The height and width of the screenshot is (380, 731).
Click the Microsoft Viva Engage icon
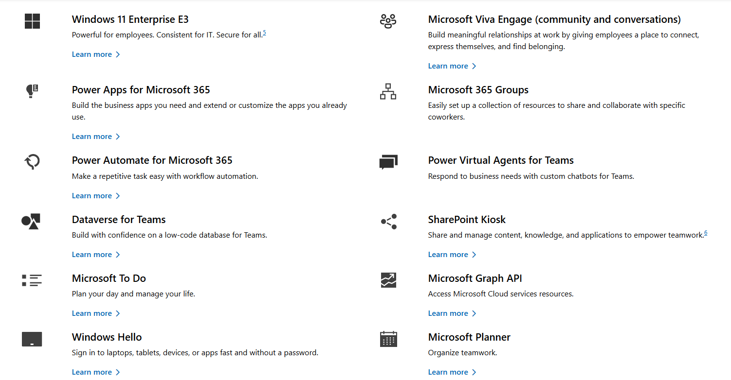click(388, 21)
